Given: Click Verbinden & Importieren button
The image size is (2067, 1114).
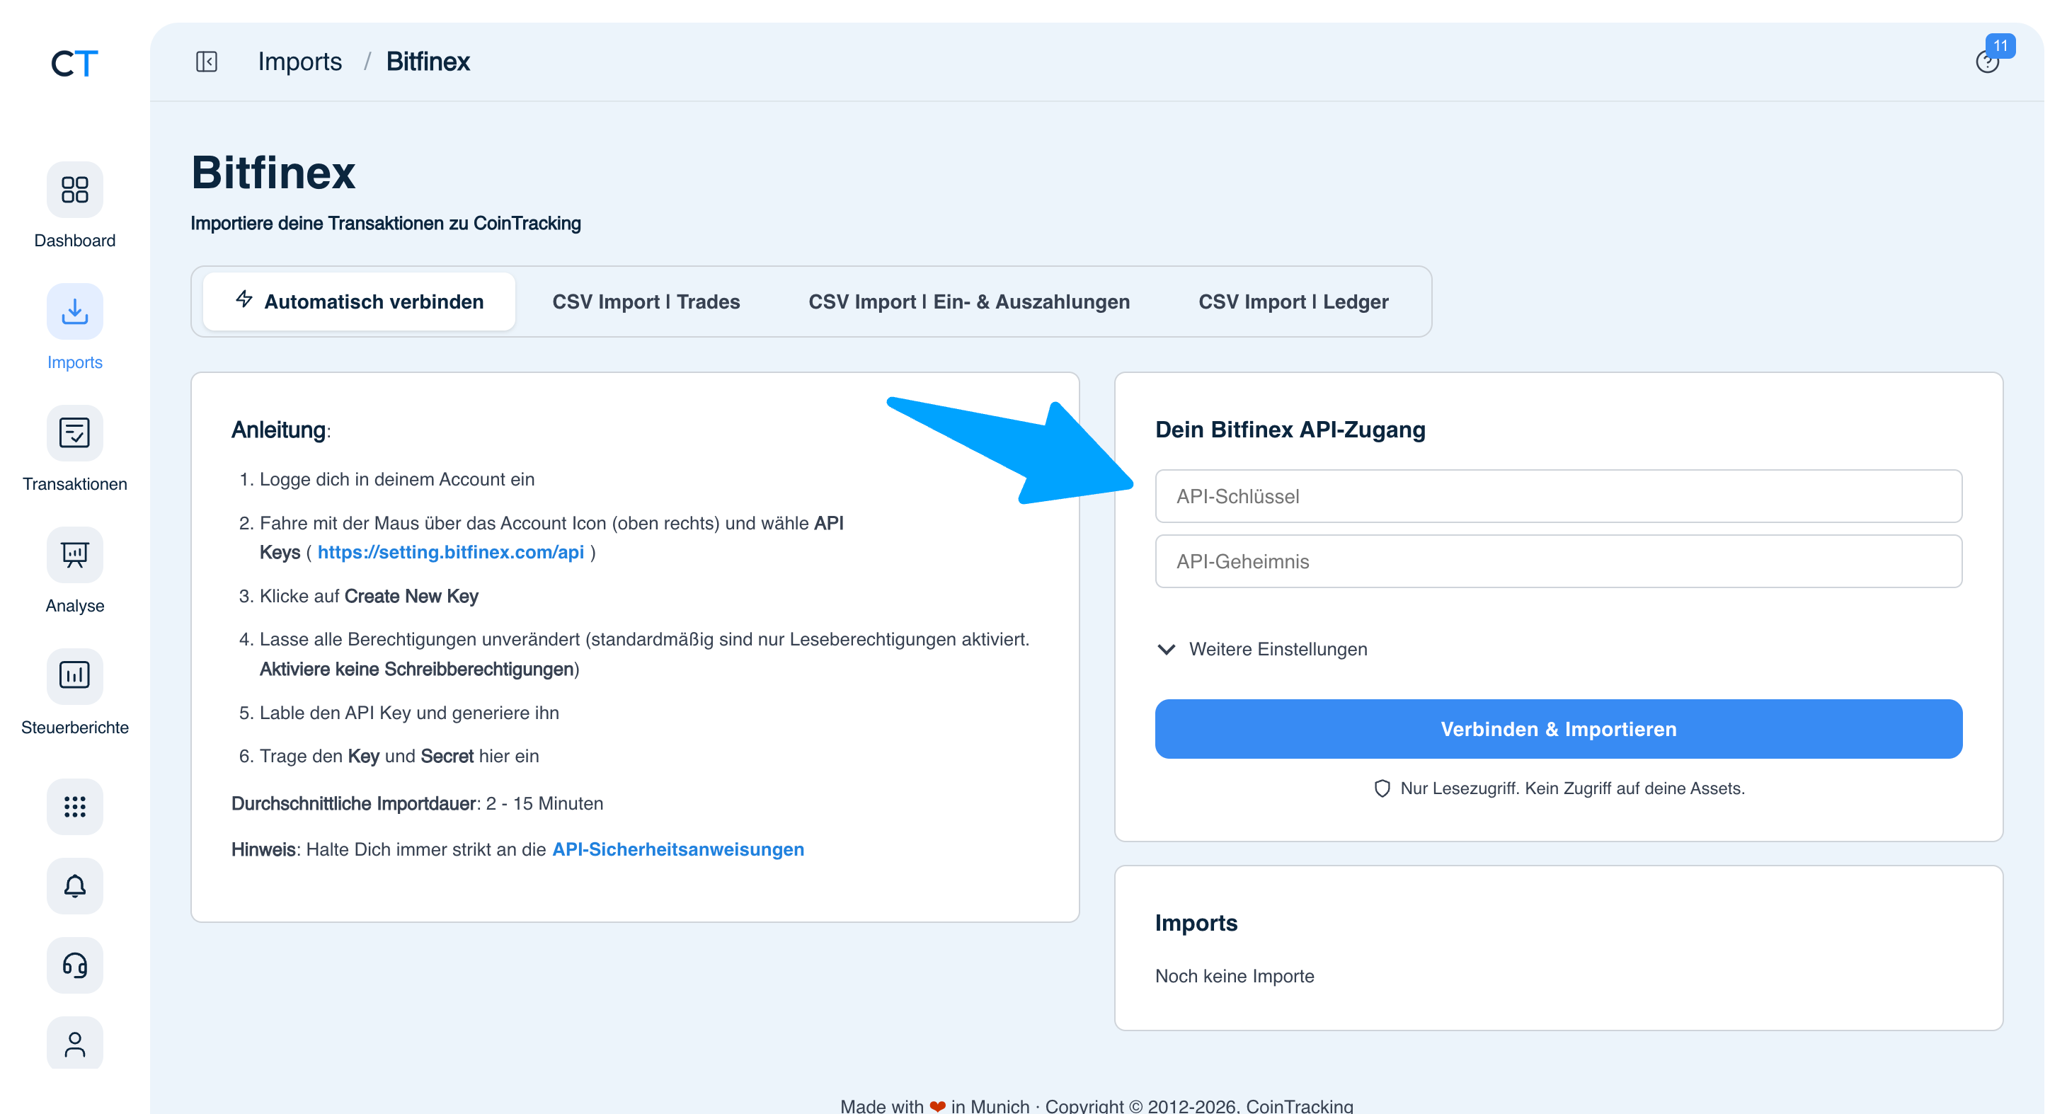Looking at the screenshot, I should [x=1558, y=729].
